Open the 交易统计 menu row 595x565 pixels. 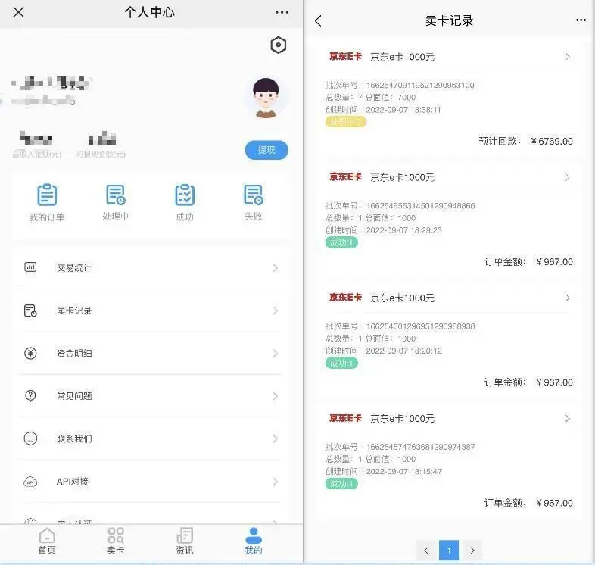coord(150,267)
